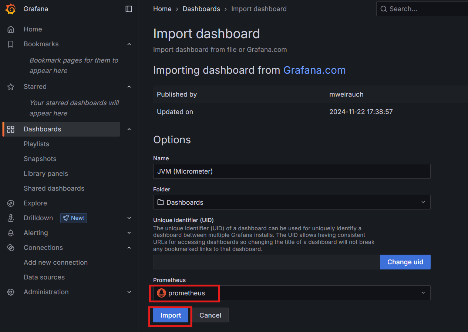Click the Explore compass icon
Image resolution: width=468 pixels, height=332 pixels.
(11, 203)
